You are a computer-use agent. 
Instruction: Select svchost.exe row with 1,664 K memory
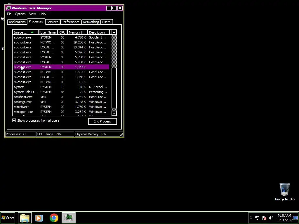(61, 72)
